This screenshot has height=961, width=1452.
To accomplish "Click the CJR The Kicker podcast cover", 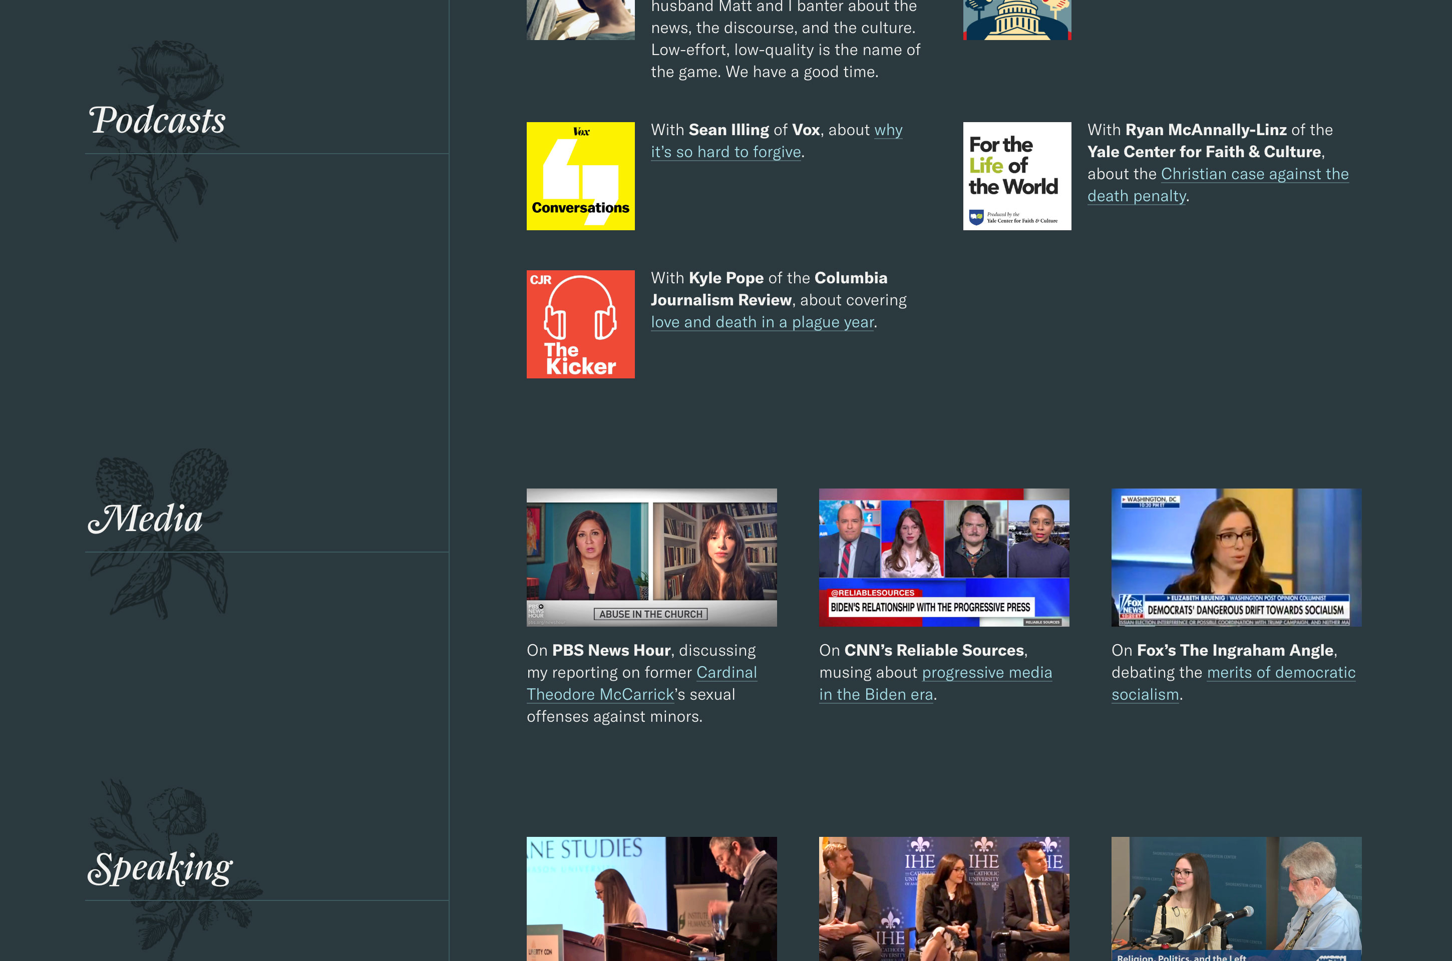I will tap(580, 324).
